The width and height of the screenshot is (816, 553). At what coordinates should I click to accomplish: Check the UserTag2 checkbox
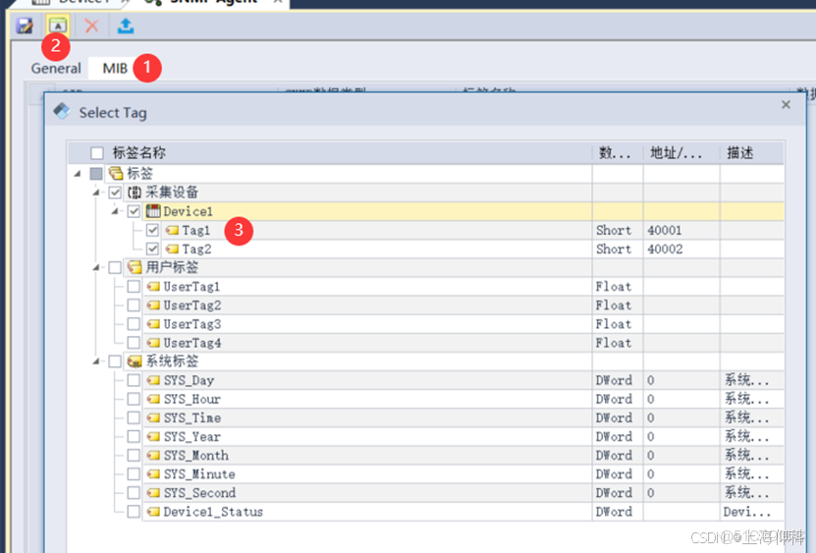[x=134, y=305]
